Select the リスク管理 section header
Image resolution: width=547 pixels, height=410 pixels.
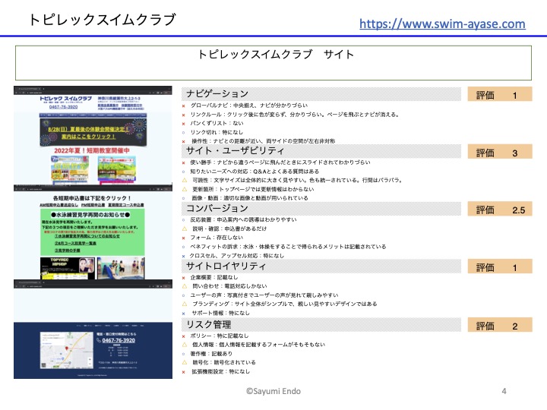pos(212,324)
